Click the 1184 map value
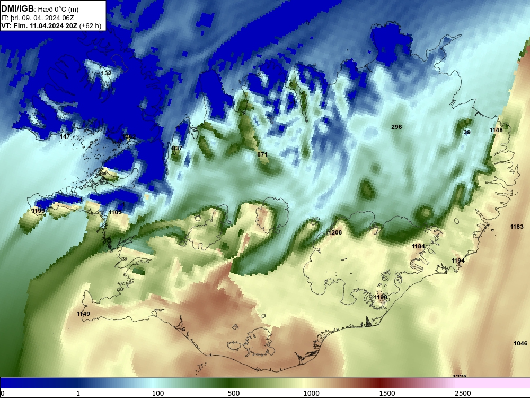This screenshot has height=398, width=530. click(418, 246)
